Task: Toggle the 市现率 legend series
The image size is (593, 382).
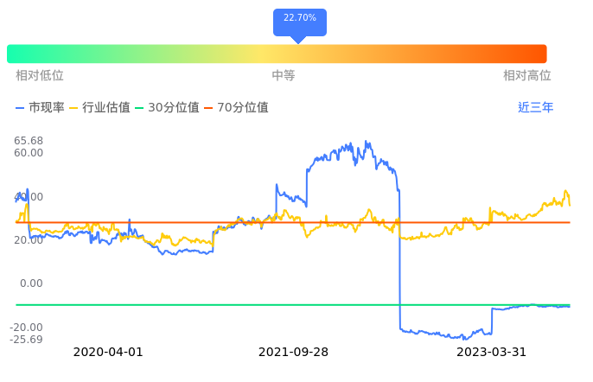Action: 40,108
